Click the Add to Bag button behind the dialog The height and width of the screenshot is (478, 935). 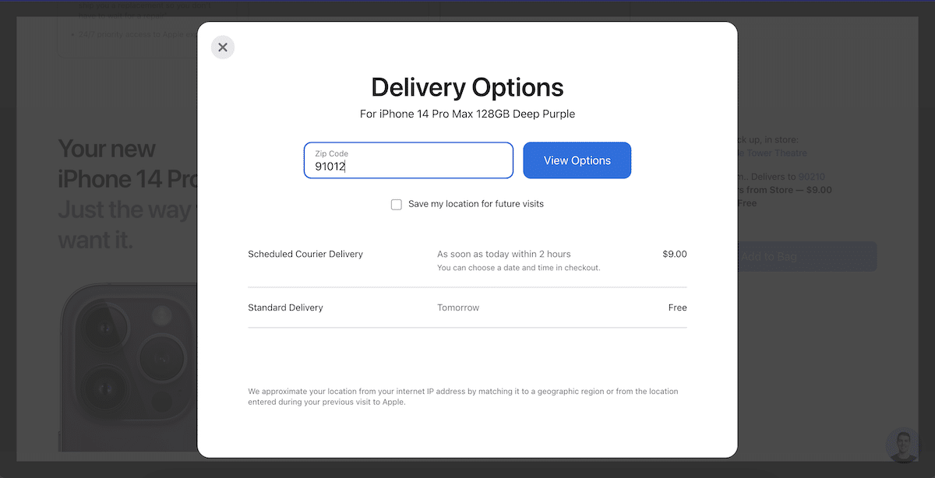pyautogui.click(x=806, y=256)
